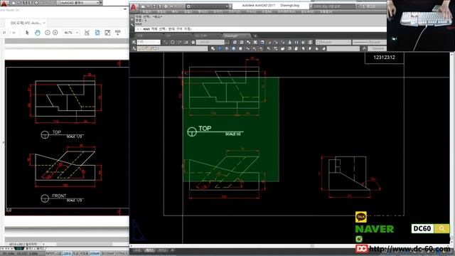Toggle 그리드 grid display in status bar
The width and height of the screenshot is (455, 256).
[x=67, y=253]
